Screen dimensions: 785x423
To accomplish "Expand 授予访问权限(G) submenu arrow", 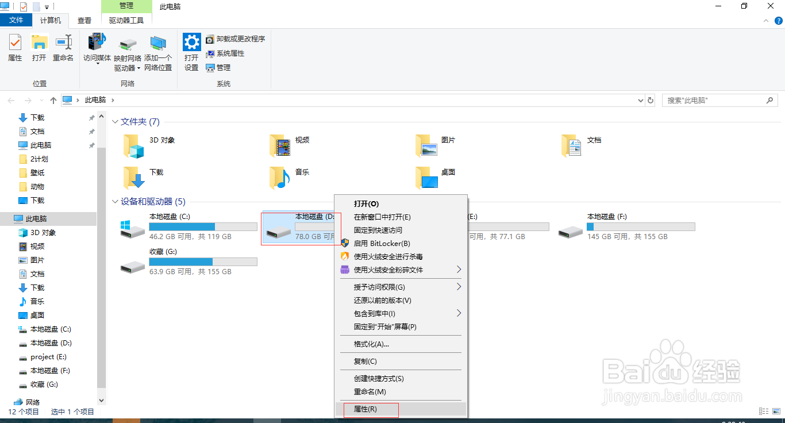I will pos(459,287).
